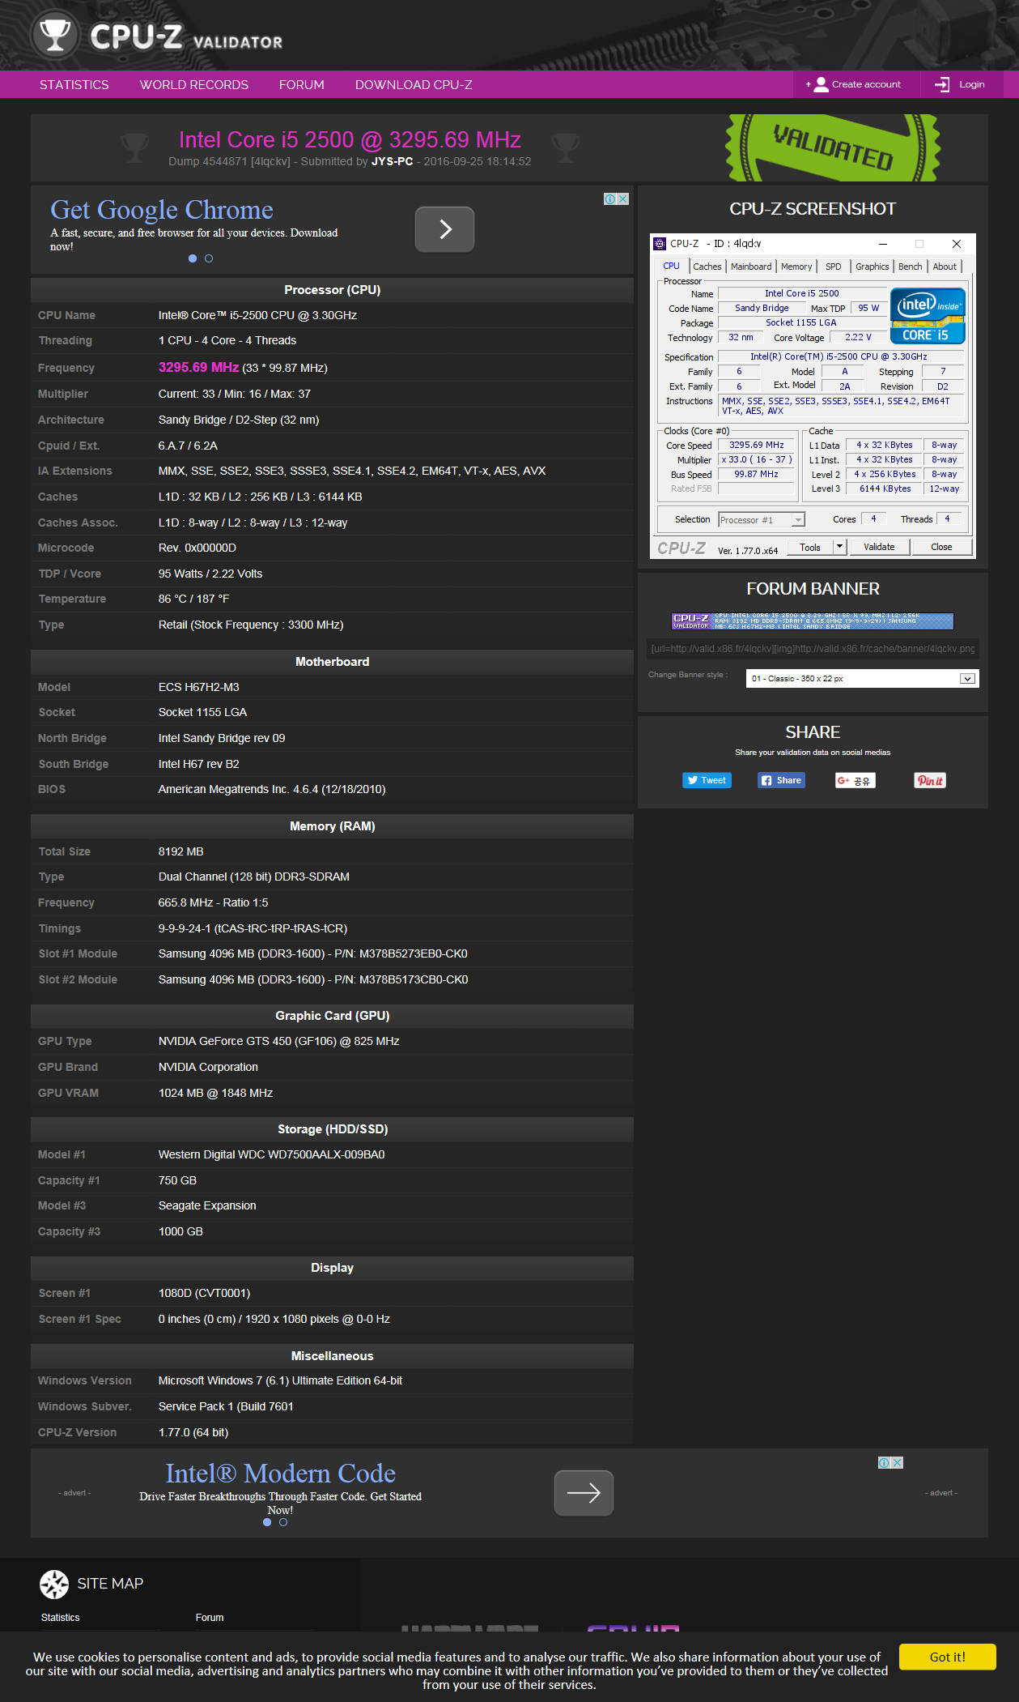Image resolution: width=1019 pixels, height=1702 pixels.
Task: Click the Chrome ad next arrow
Action: (444, 229)
